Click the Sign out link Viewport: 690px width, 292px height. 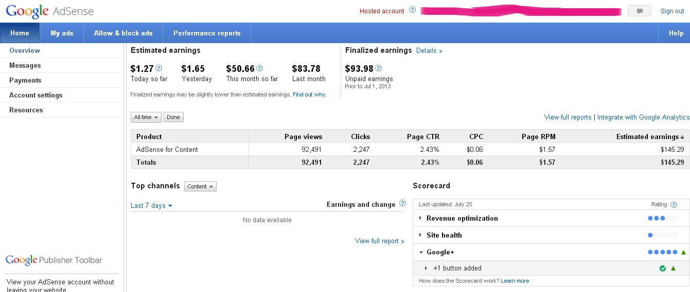click(672, 11)
